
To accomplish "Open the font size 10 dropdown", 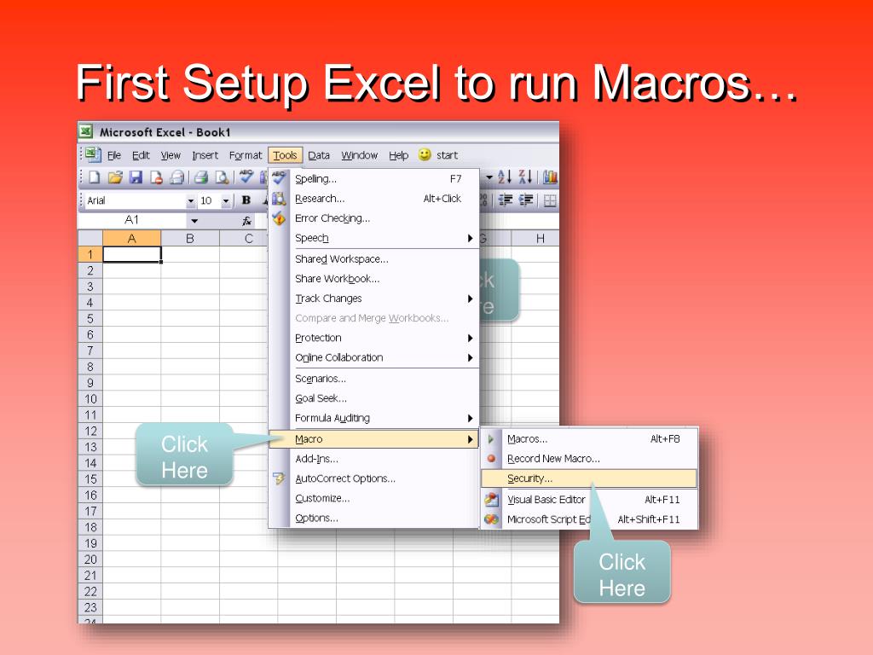I will 225,201.
